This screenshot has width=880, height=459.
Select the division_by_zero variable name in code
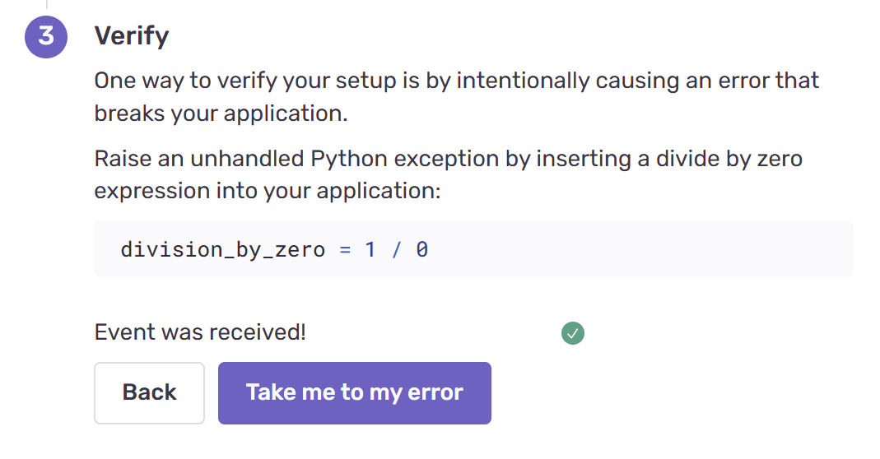[x=223, y=250]
